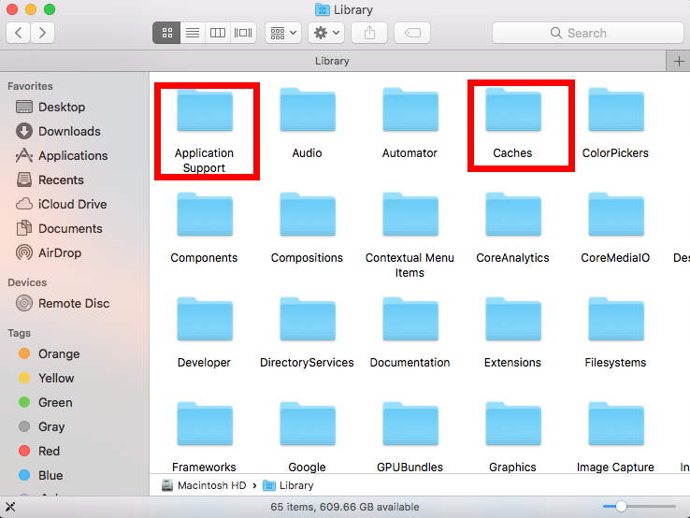The height and width of the screenshot is (518, 690).
Task: Open the arrange items dropdown
Action: point(282,33)
